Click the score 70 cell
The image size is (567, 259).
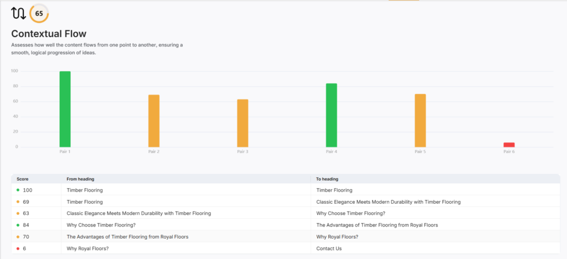tap(36, 237)
